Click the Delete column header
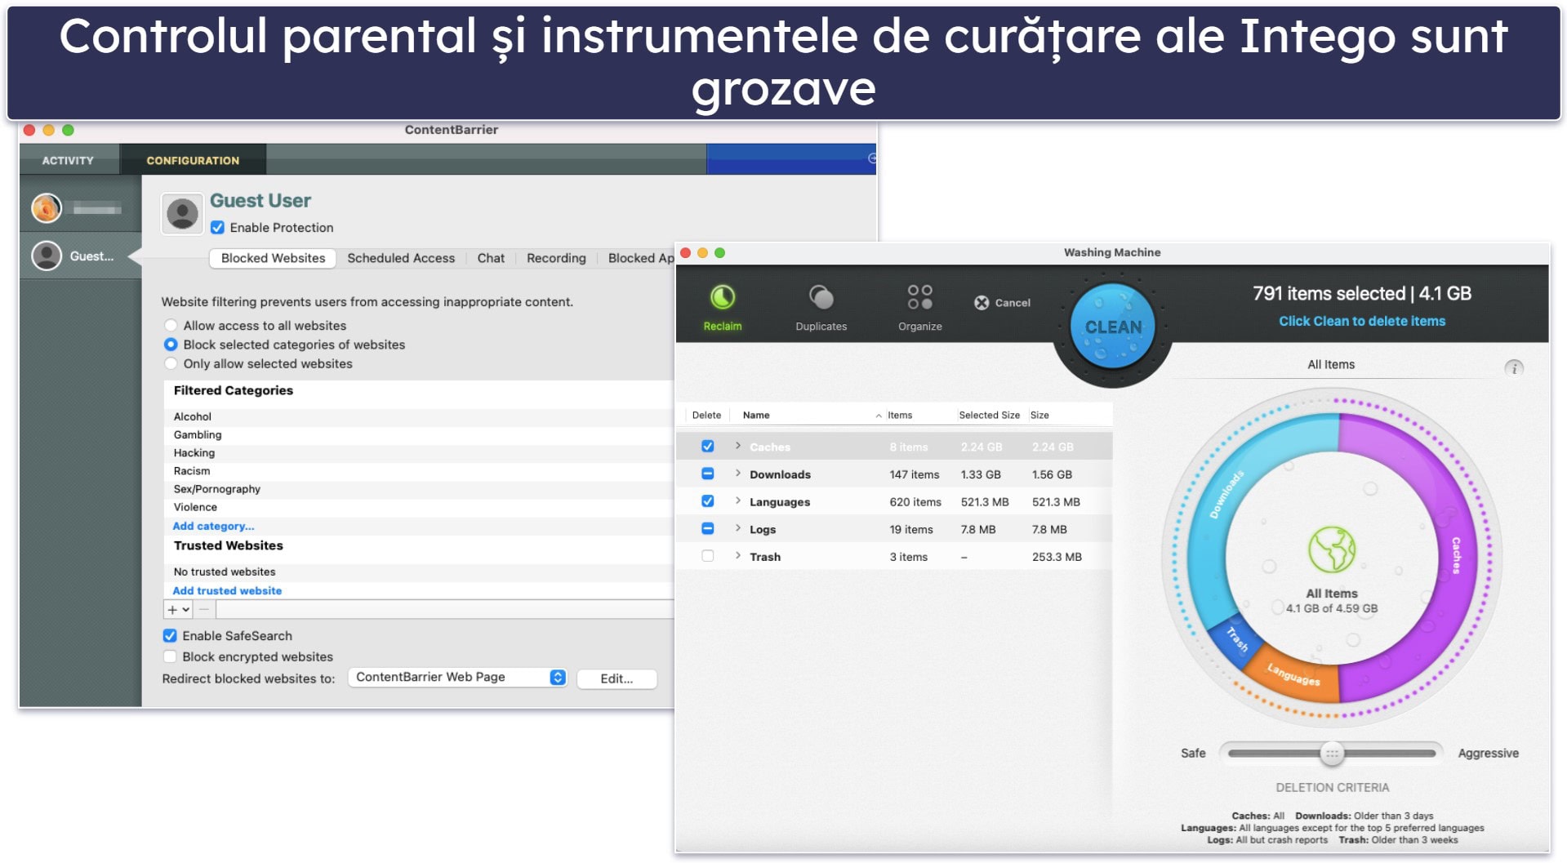The width and height of the screenshot is (1567, 863). [x=706, y=415]
